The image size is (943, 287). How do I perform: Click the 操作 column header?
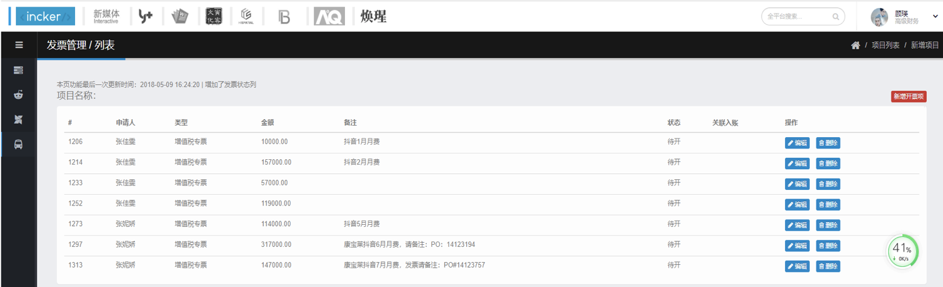click(792, 123)
